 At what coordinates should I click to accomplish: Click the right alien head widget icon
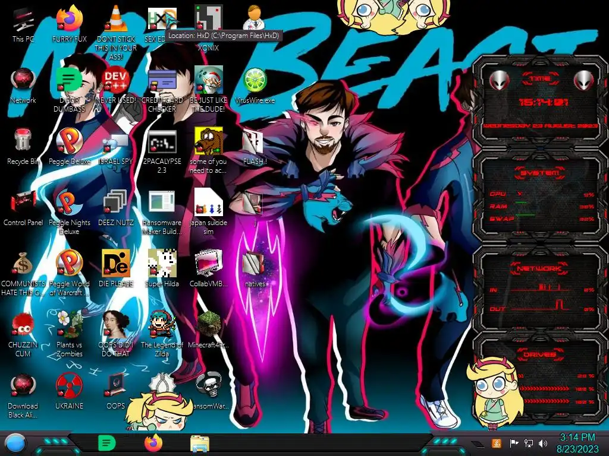[584, 80]
